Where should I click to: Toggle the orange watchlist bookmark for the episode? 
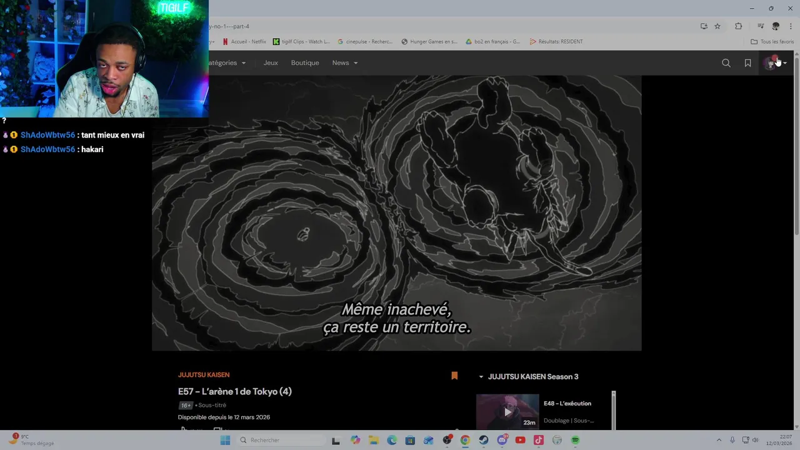[454, 376]
